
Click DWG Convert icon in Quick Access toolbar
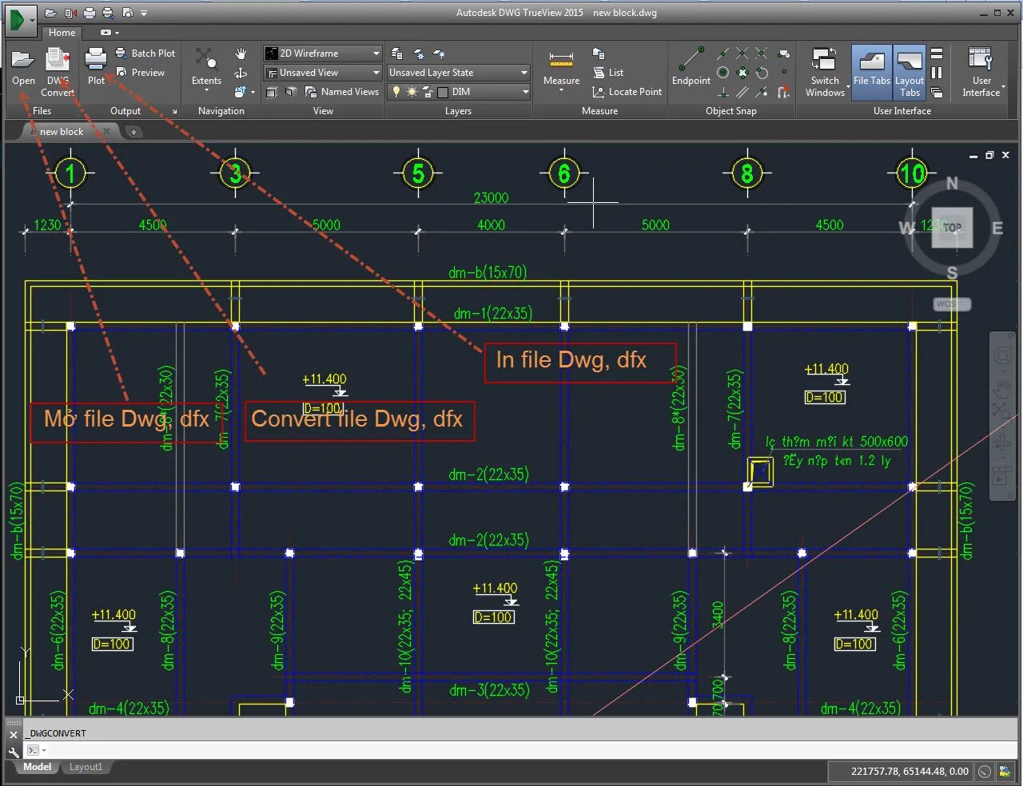(x=70, y=13)
